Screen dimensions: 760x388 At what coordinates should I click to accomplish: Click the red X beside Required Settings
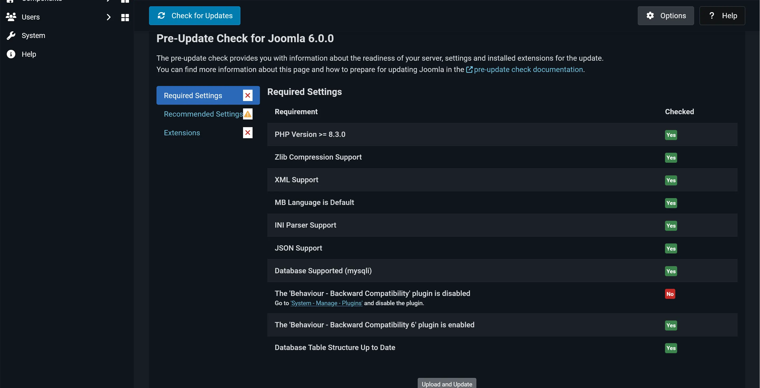coord(248,95)
